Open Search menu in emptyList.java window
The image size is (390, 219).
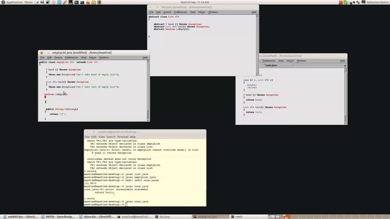[58, 58]
